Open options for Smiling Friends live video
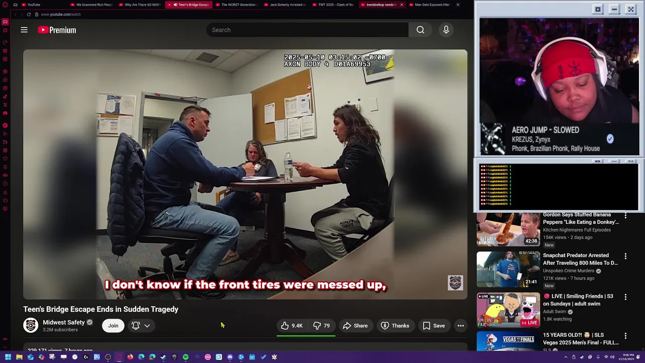This screenshot has height=363, width=645. click(625, 297)
